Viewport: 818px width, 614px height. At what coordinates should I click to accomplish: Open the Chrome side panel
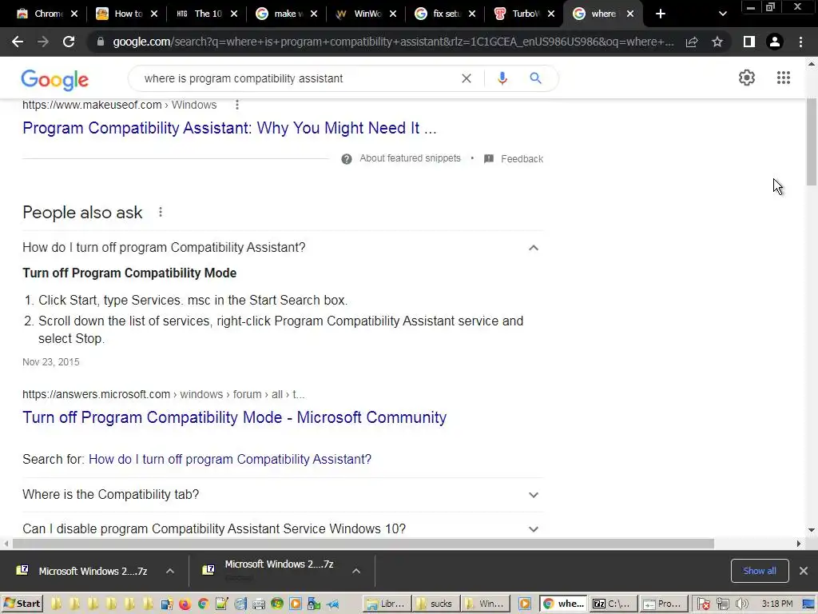[749, 42]
